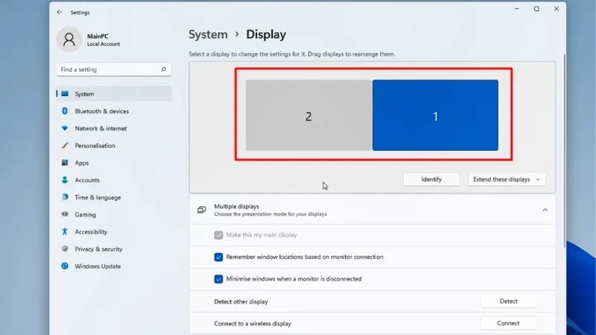596x335 pixels.
Task: Click the Personalisation paintbrush icon
Action: [x=65, y=146]
